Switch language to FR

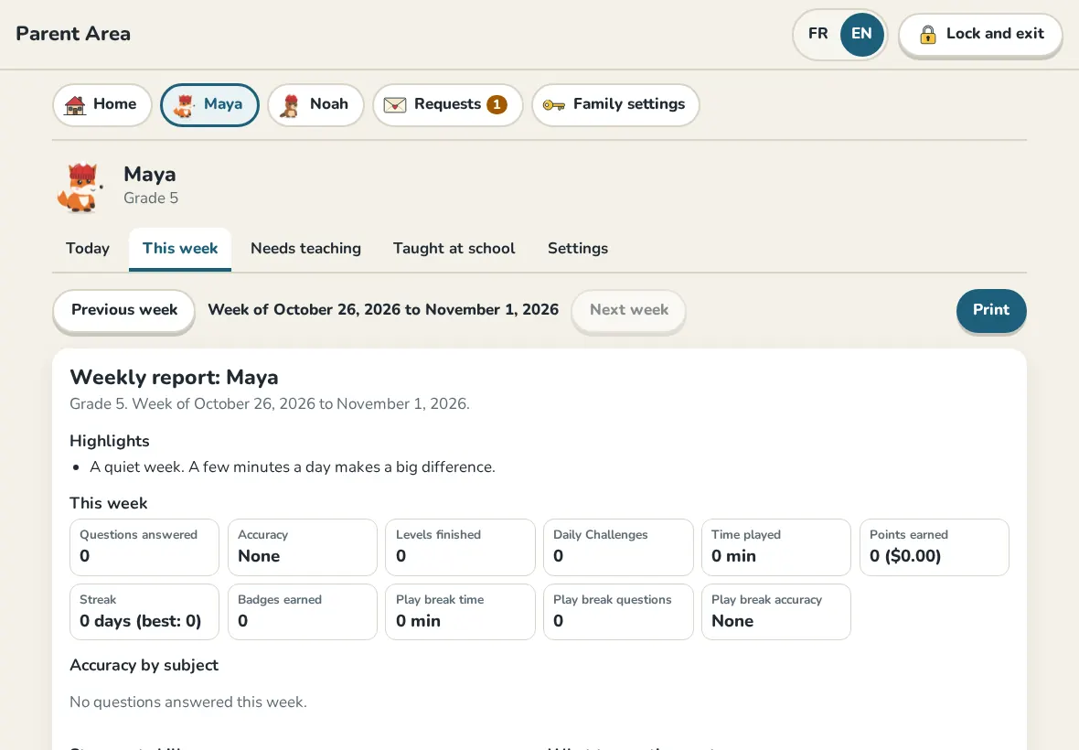point(817,34)
